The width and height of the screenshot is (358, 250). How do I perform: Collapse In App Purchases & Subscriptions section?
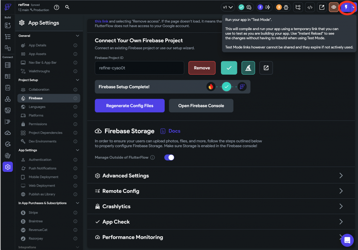tap(77, 203)
